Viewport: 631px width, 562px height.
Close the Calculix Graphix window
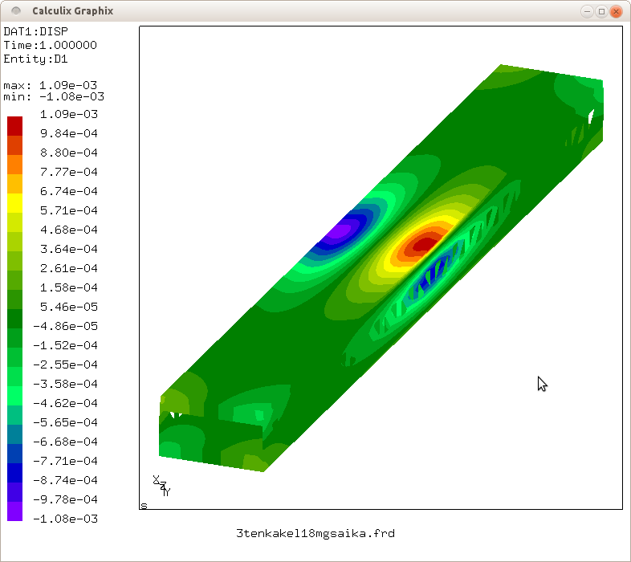pos(616,11)
